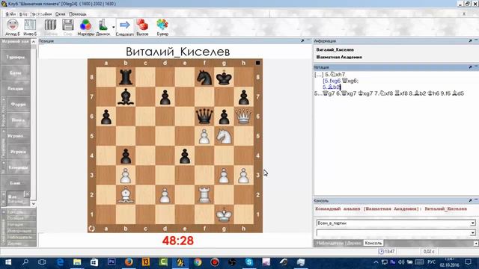The height and width of the screenshot is (269, 479).
Task: Open the Окна menu
Action: [x=60, y=14]
